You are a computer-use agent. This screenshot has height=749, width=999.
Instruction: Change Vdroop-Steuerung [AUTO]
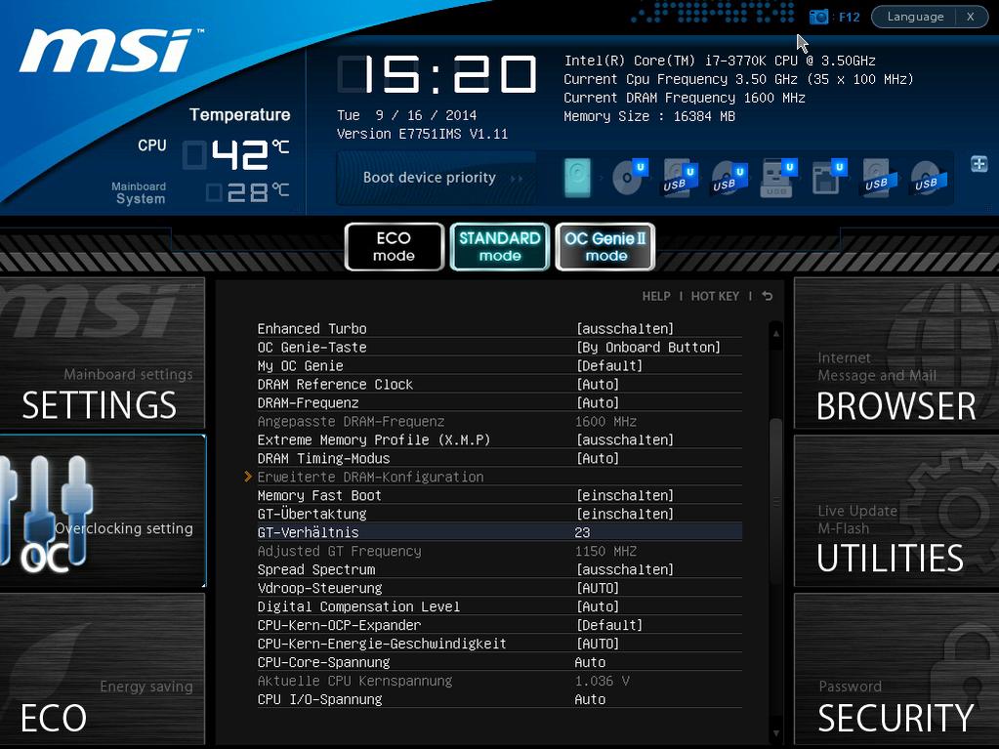pos(597,588)
